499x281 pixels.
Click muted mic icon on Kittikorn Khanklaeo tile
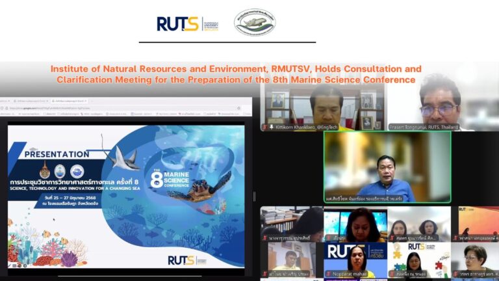(264, 127)
